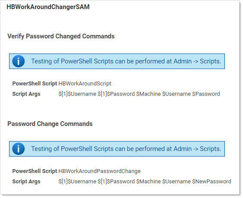Click the Script Args ending with $Password

(139, 94)
